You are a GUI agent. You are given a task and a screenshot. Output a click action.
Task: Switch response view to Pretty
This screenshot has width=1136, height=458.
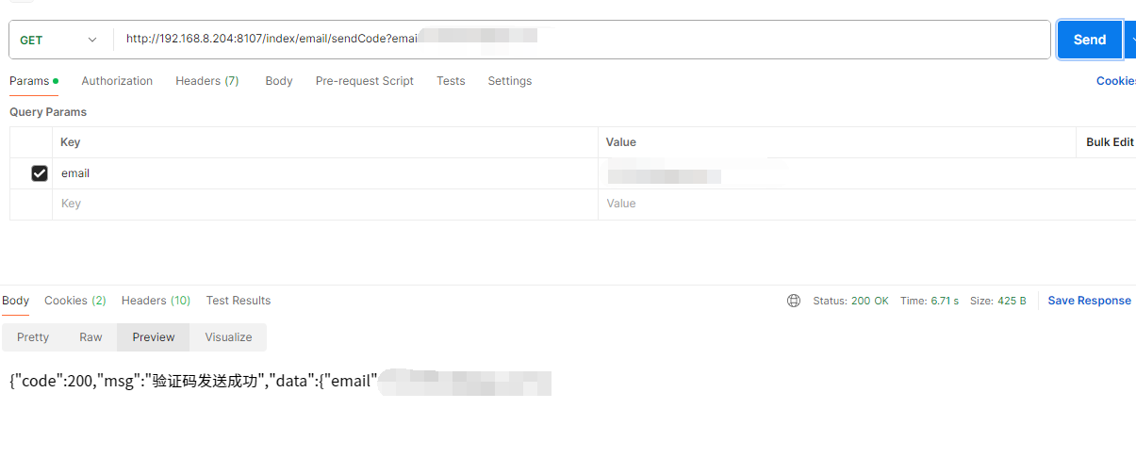(33, 337)
